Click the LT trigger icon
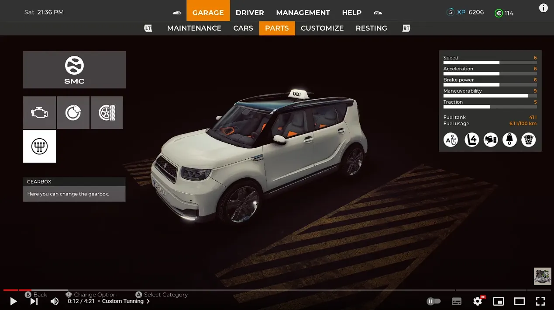This screenshot has height=310, width=554. [148, 28]
